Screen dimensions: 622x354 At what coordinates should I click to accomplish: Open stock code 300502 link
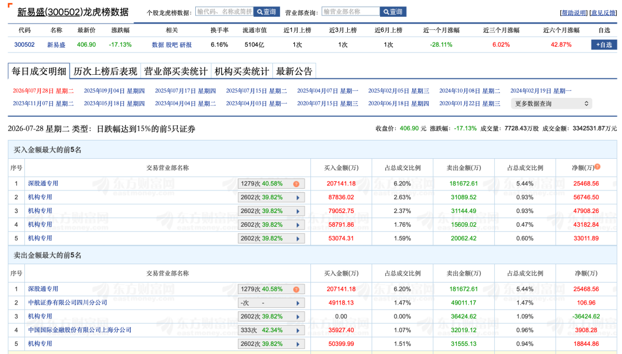(x=24, y=45)
